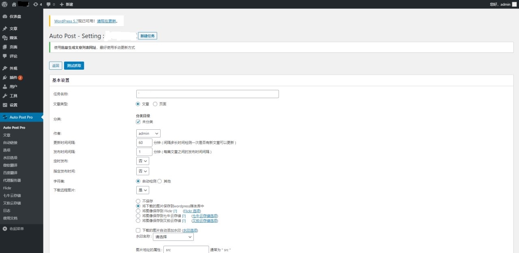Open Flickr submenu item in sidebar
The image size is (519, 253).
coord(7,188)
